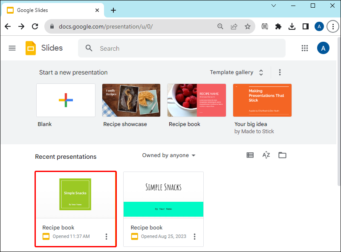
Task: Open the tab search chevron
Action: 274,6
